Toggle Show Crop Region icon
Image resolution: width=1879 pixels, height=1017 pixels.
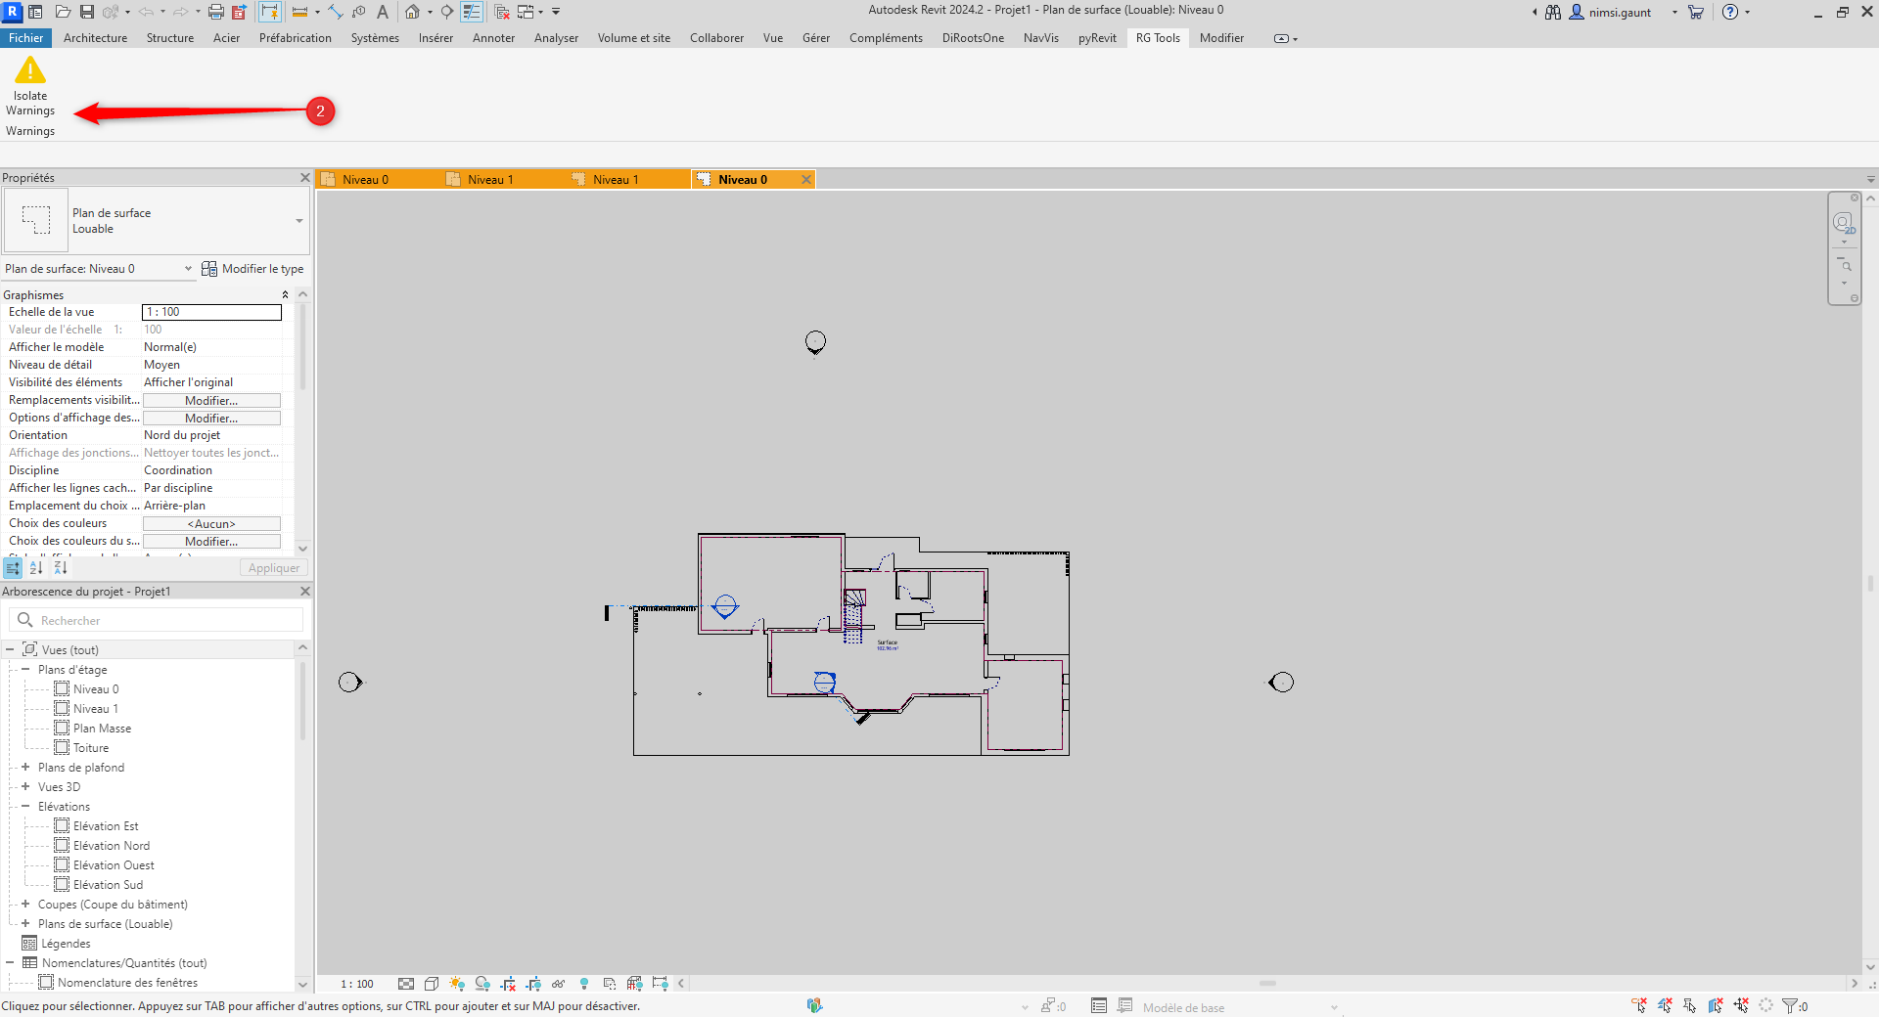point(533,984)
